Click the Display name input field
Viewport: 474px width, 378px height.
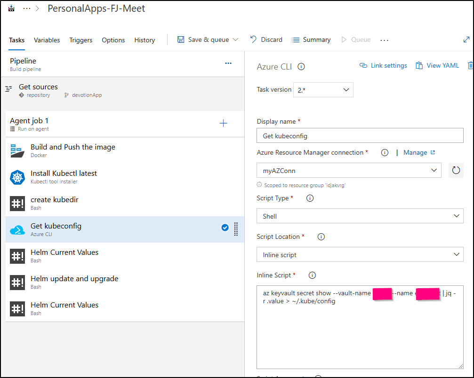pos(360,135)
